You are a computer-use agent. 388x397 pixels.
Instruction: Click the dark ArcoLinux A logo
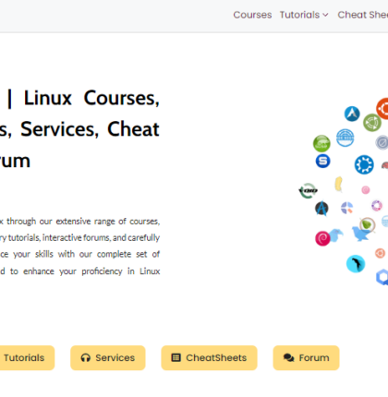321,209
